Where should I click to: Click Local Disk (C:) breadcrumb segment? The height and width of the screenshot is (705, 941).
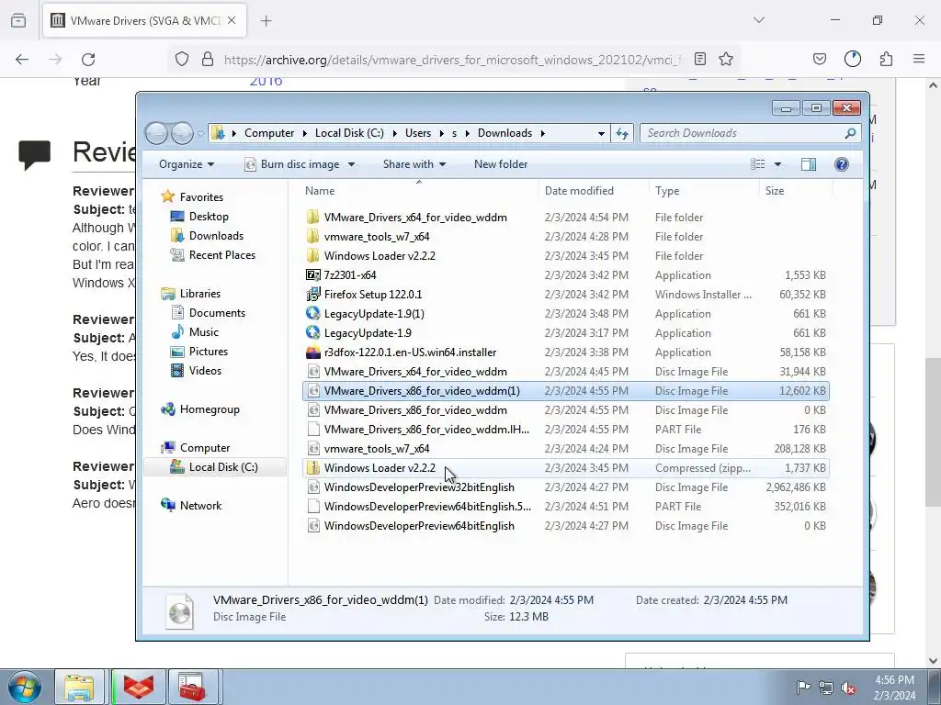[349, 133]
